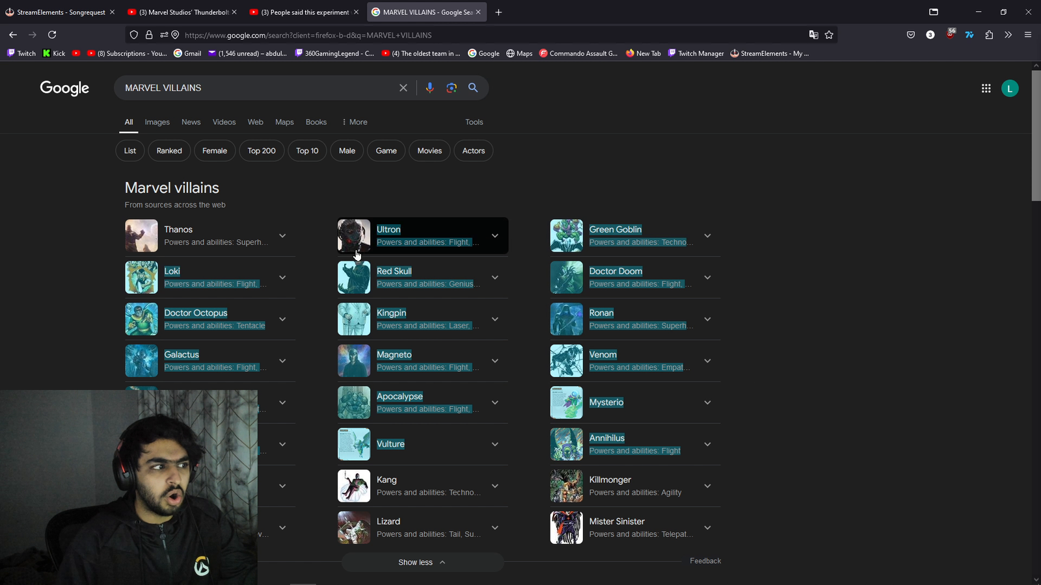Open the Mister Sinister villain link
Image resolution: width=1041 pixels, height=585 pixels.
617,521
